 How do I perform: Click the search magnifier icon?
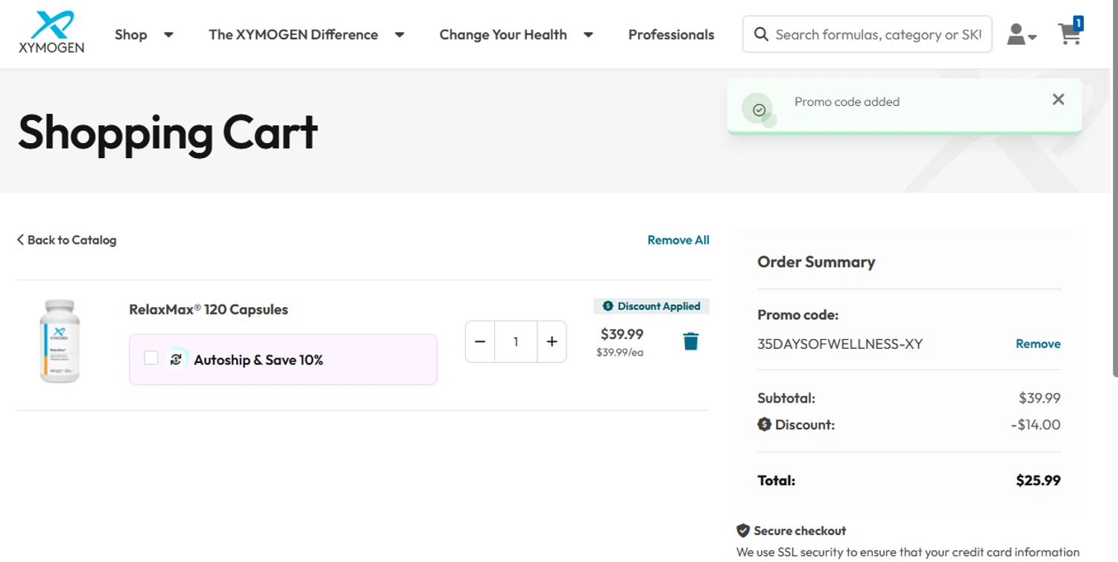(761, 34)
